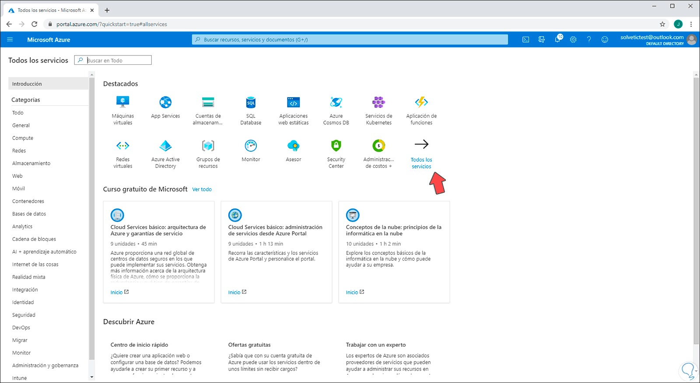Image resolution: width=700 pixels, height=383 pixels.
Task: Open the SQL Database icon
Action: pos(251,102)
